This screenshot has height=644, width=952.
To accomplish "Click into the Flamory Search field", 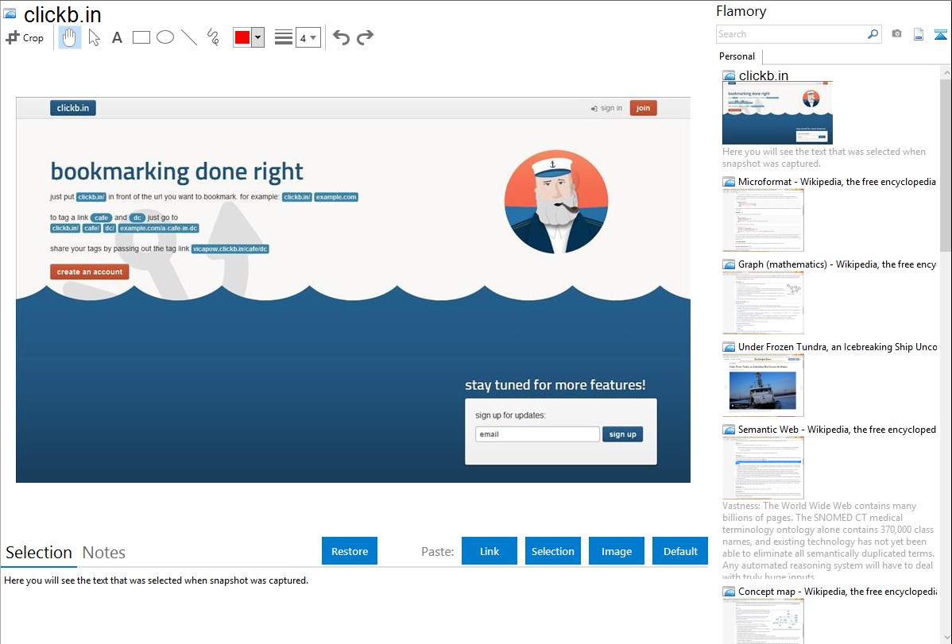I will 791,34.
